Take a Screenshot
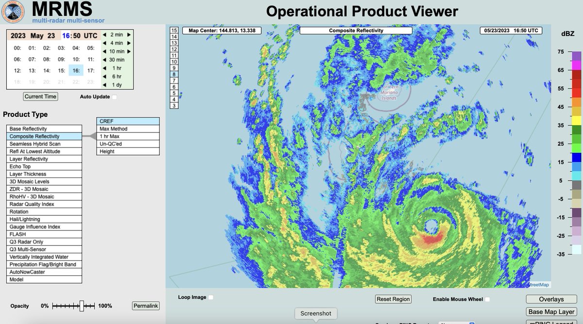 tap(316, 313)
